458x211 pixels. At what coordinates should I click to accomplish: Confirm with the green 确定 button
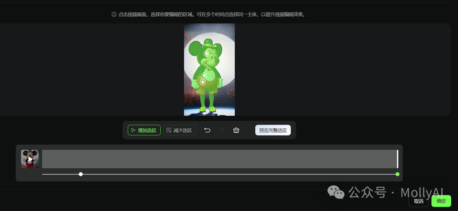tap(441, 201)
